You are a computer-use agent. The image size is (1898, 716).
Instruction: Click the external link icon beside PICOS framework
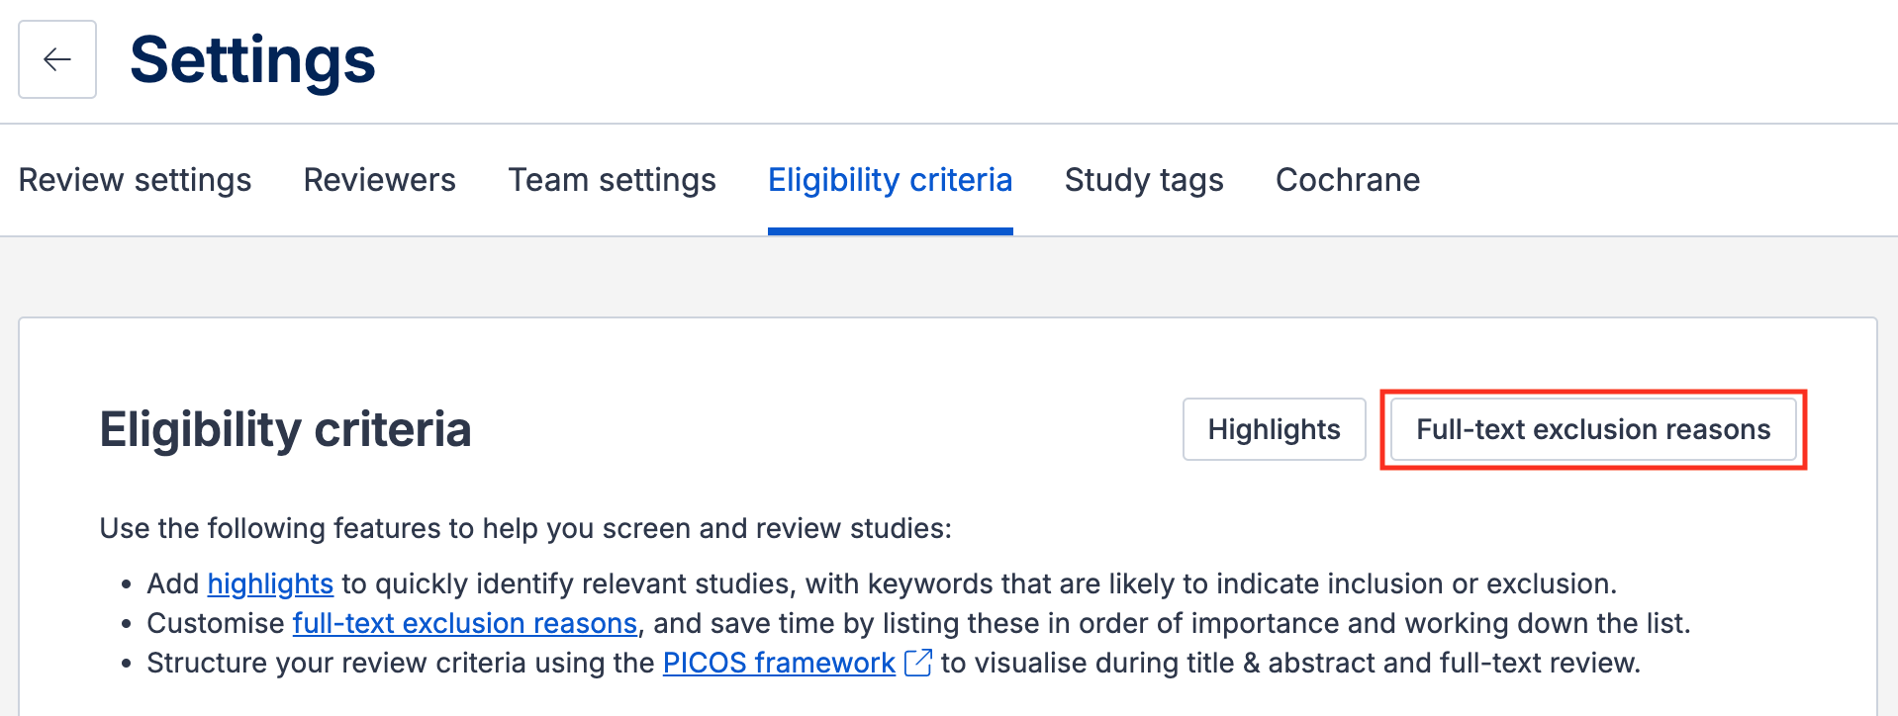[x=918, y=663]
